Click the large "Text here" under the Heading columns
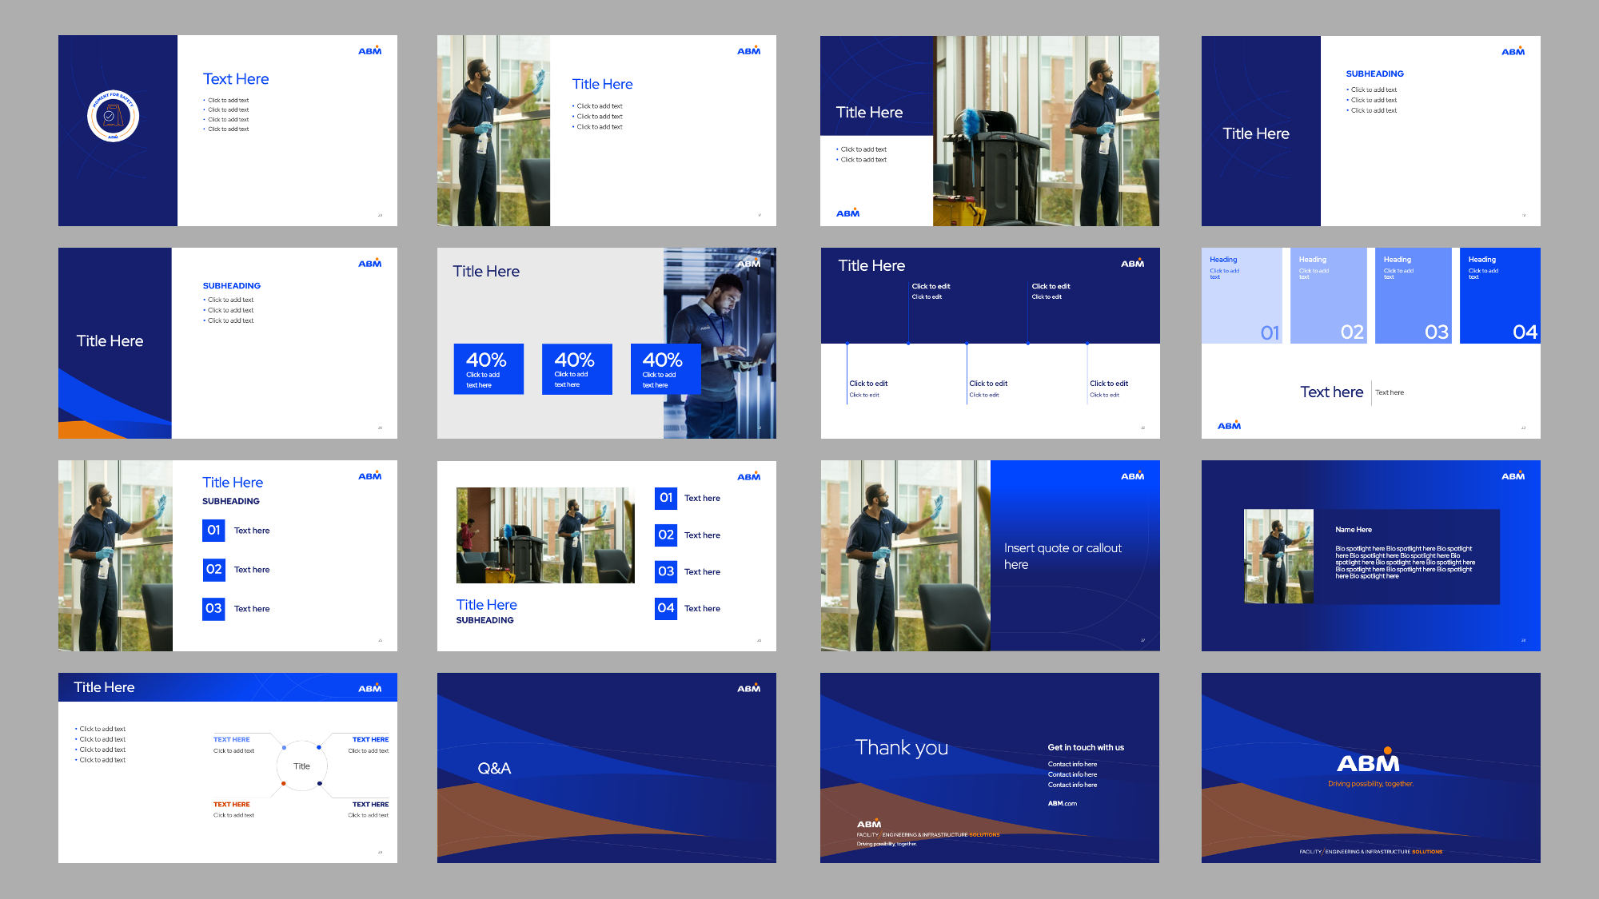Screen dimensions: 1599x899 tap(1332, 392)
